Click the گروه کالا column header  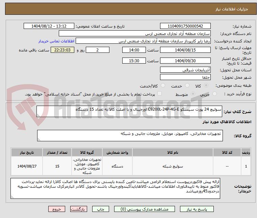tap(87, 152)
